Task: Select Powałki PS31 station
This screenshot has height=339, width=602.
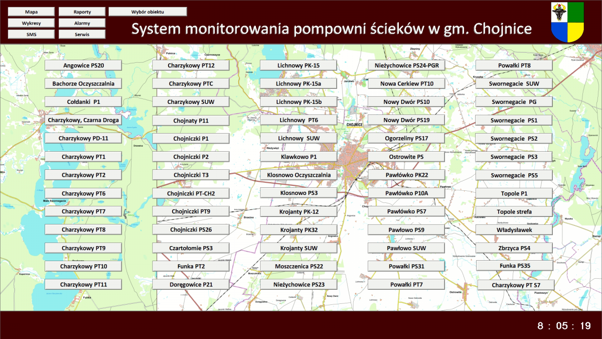Action: tap(407, 266)
